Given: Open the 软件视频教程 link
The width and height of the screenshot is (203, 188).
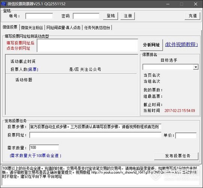Looking at the screenshot, I should coord(181,44).
